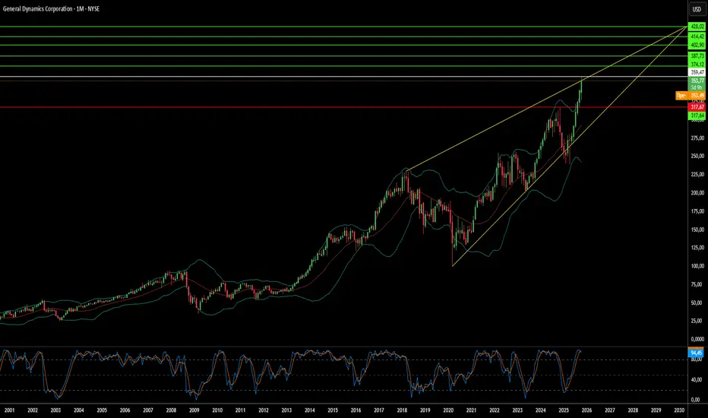Select the white 359,47 price label
The image size is (708, 418).
[697, 72]
